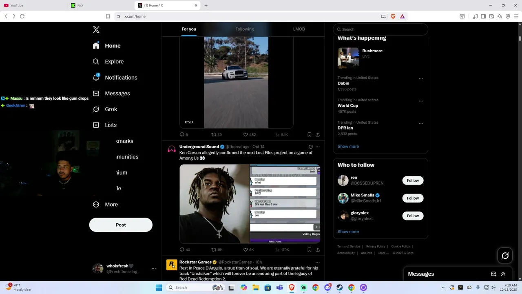Image resolution: width=522 pixels, height=294 pixels.
Task: Expand the Messages drawer with the double chevron
Action: (503, 274)
